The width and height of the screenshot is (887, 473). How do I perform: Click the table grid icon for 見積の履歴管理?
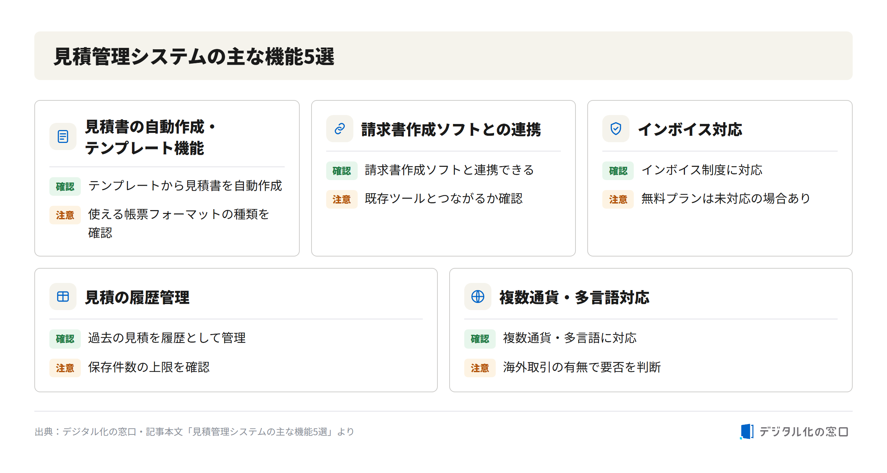pos(63,297)
